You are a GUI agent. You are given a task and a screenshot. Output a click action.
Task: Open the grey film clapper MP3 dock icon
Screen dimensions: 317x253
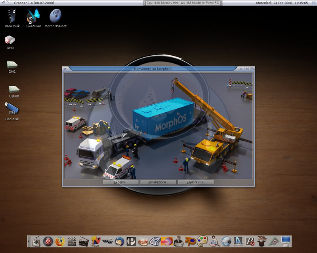pyautogui.click(x=72, y=242)
